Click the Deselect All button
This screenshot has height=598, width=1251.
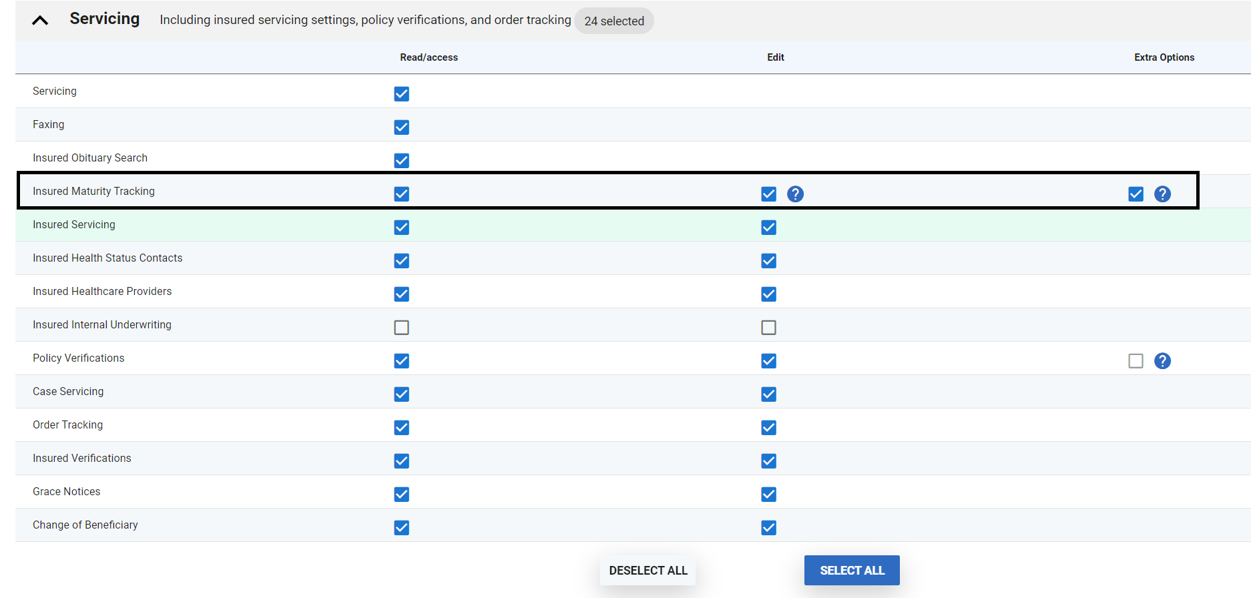click(x=648, y=571)
